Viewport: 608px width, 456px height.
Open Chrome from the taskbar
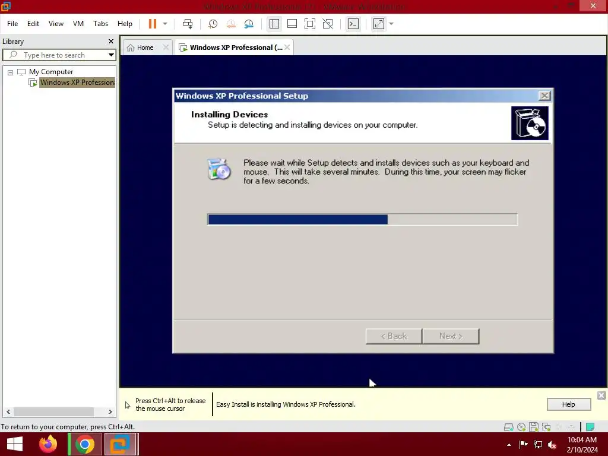[84, 444]
